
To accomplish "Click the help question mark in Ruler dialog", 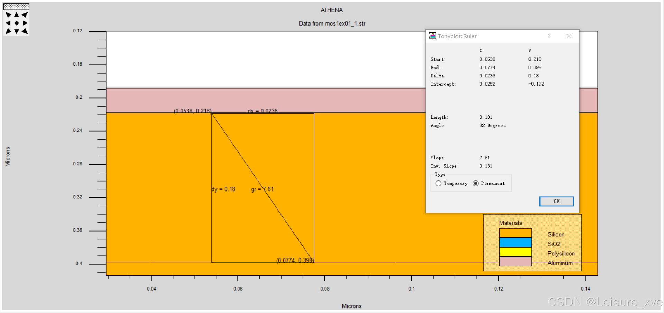I will (549, 36).
